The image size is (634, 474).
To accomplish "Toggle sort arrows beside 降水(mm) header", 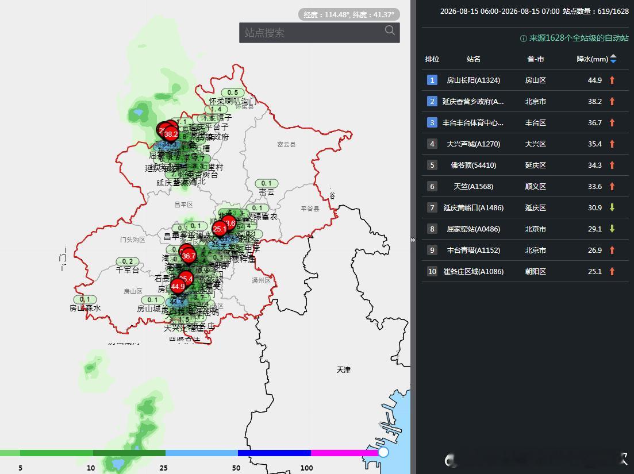I will 613,59.
